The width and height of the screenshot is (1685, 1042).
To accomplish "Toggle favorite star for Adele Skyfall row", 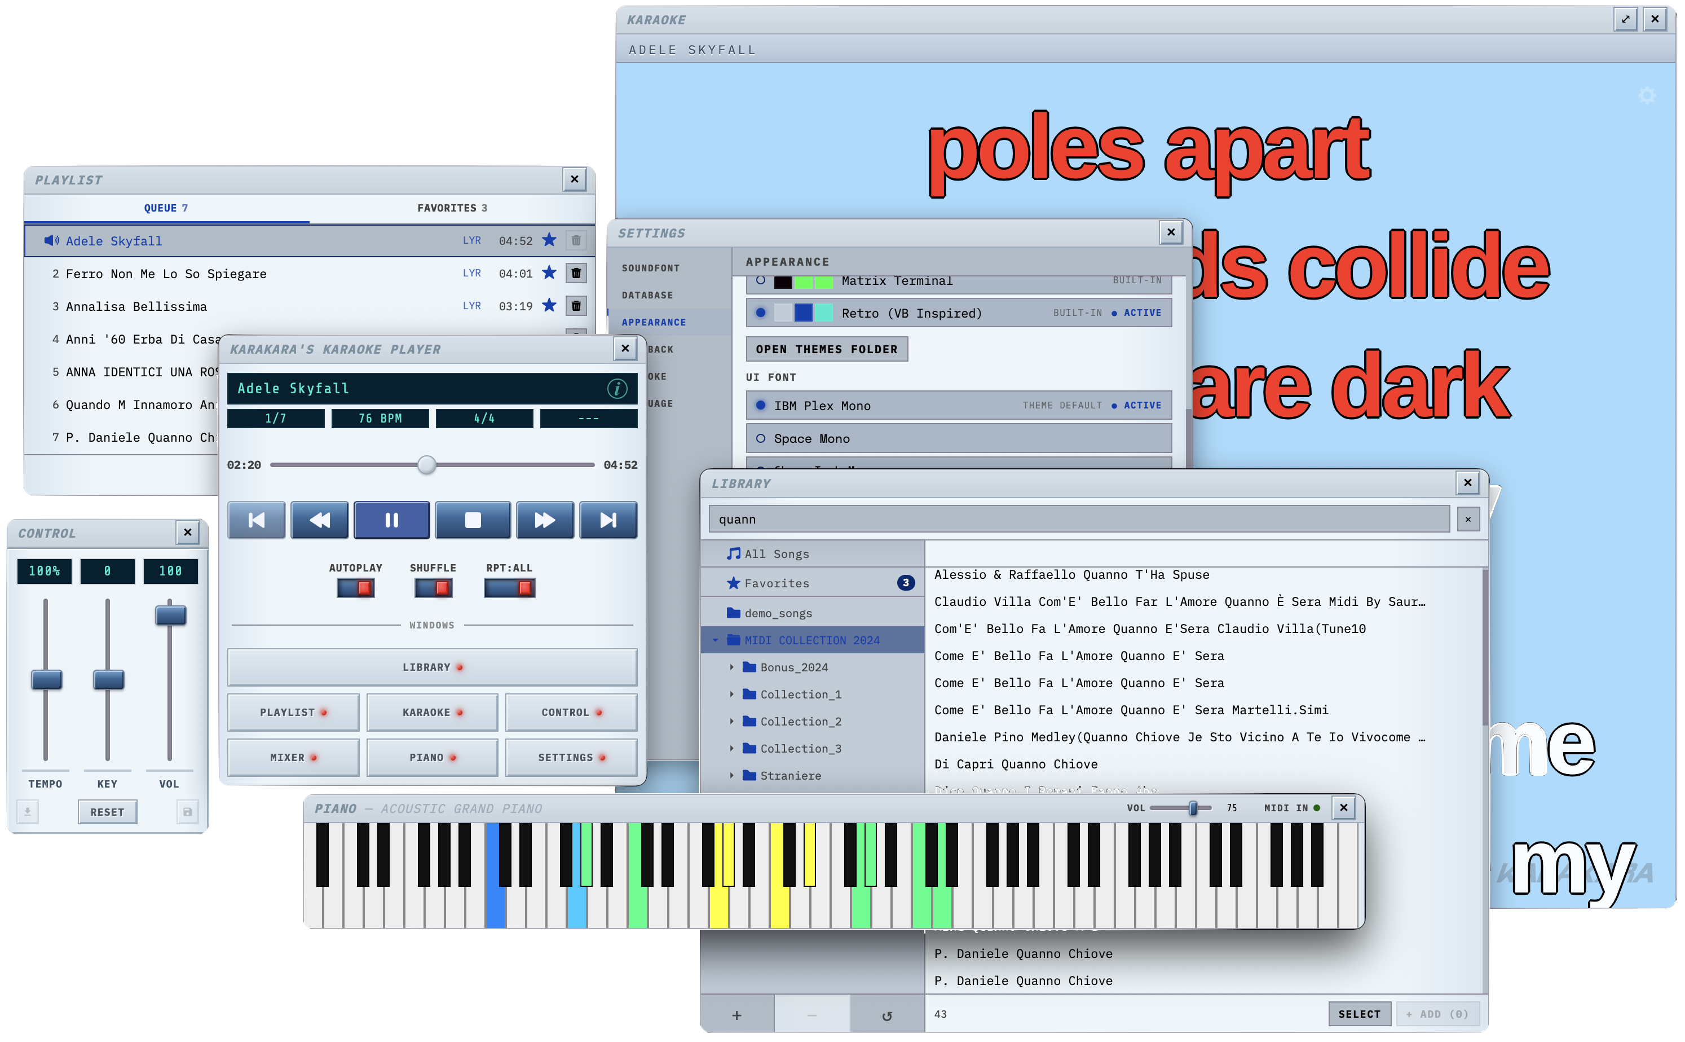I will tap(548, 240).
